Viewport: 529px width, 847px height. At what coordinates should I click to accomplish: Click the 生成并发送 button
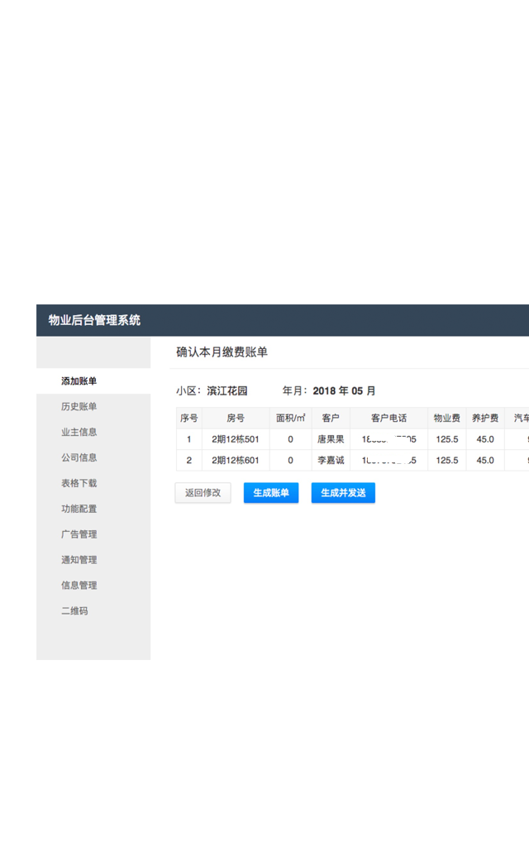[x=343, y=493]
